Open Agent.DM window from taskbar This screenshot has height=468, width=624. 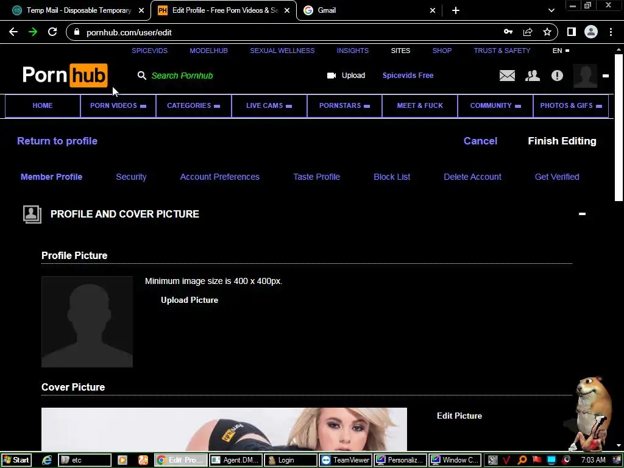pyautogui.click(x=236, y=460)
